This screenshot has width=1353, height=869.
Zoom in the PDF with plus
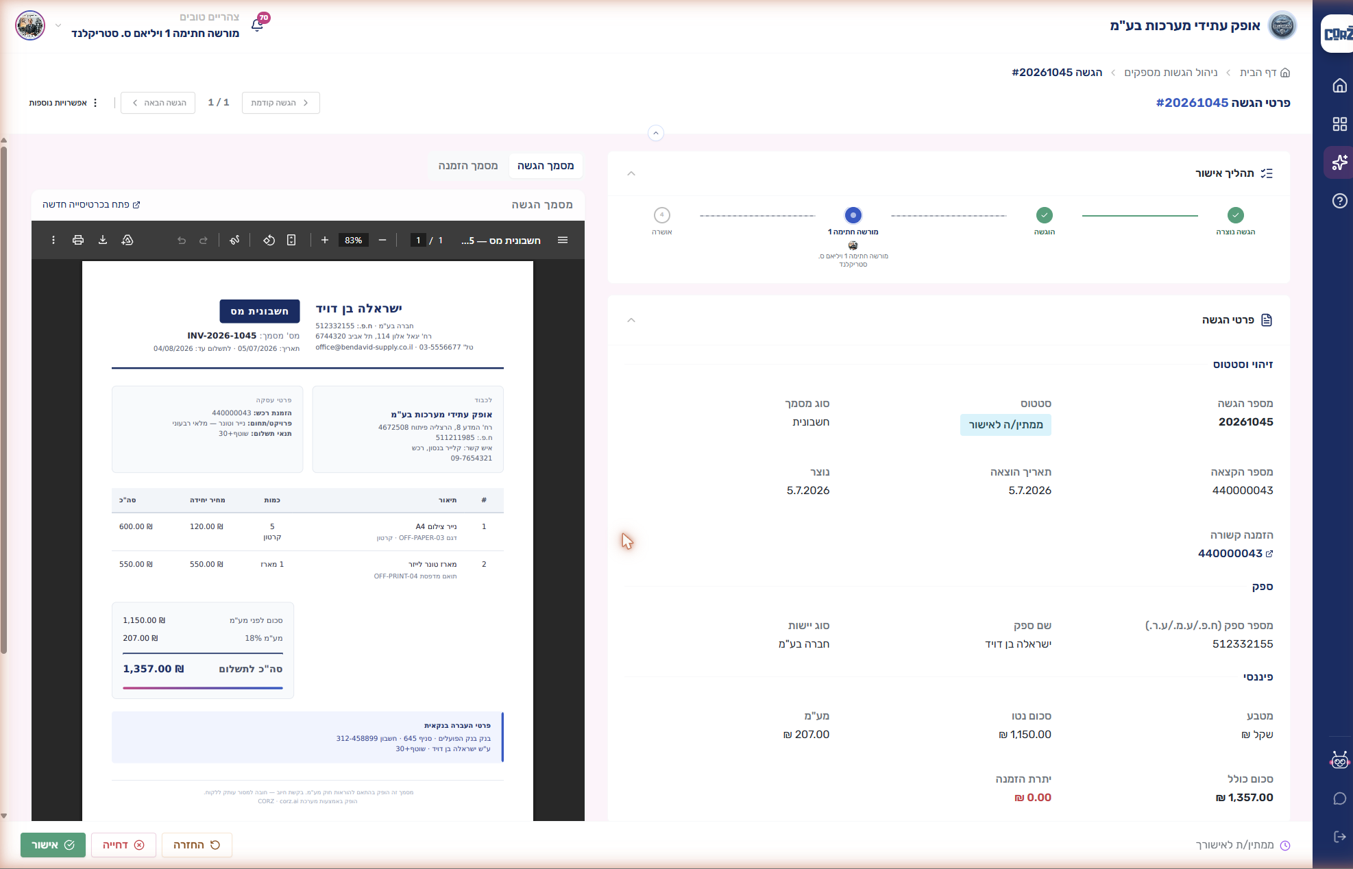(x=325, y=240)
